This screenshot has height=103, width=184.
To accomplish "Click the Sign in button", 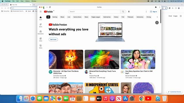I will [x=154, y=12].
